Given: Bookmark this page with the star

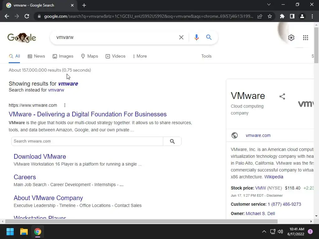Looking at the screenshot, I should tap(270, 16).
